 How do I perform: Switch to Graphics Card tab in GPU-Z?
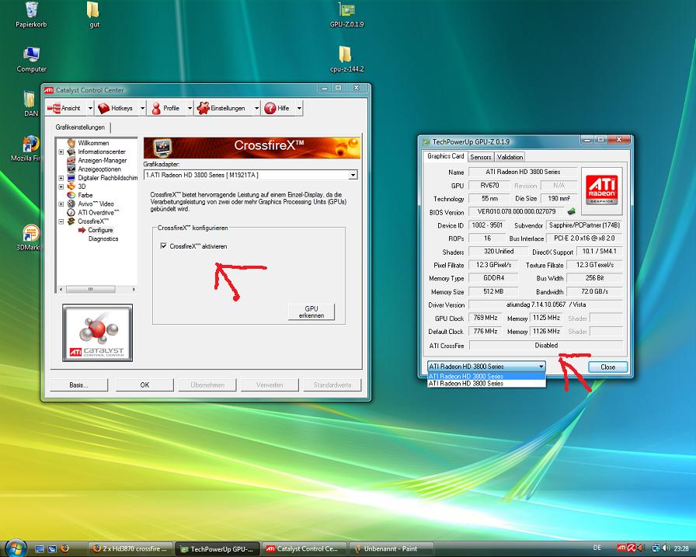click(445, 156)
